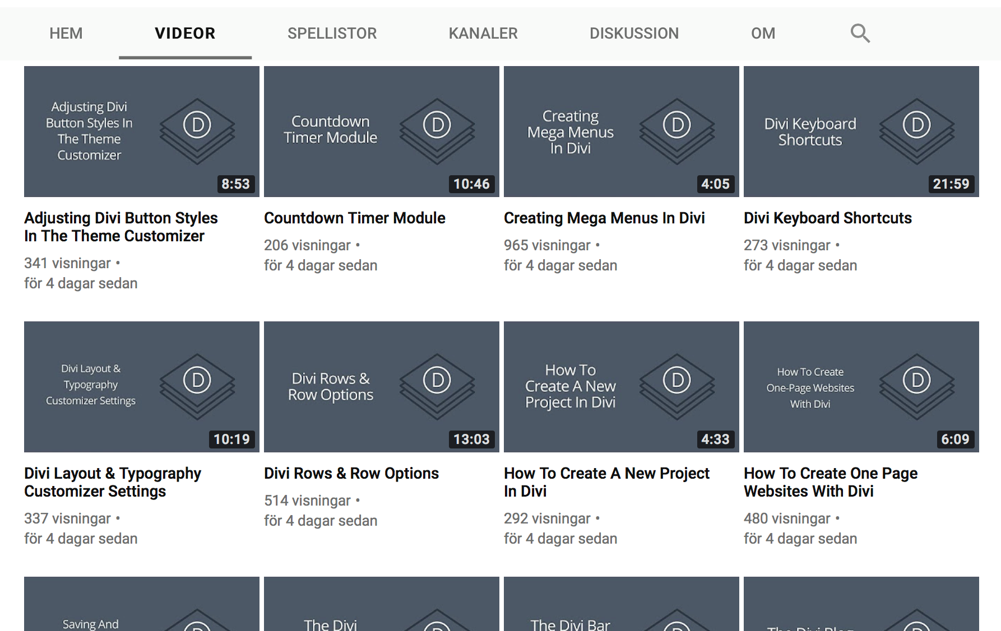Click the 10:46 duration badge
The image size is (1001, 631).
(x=471, y=184)
